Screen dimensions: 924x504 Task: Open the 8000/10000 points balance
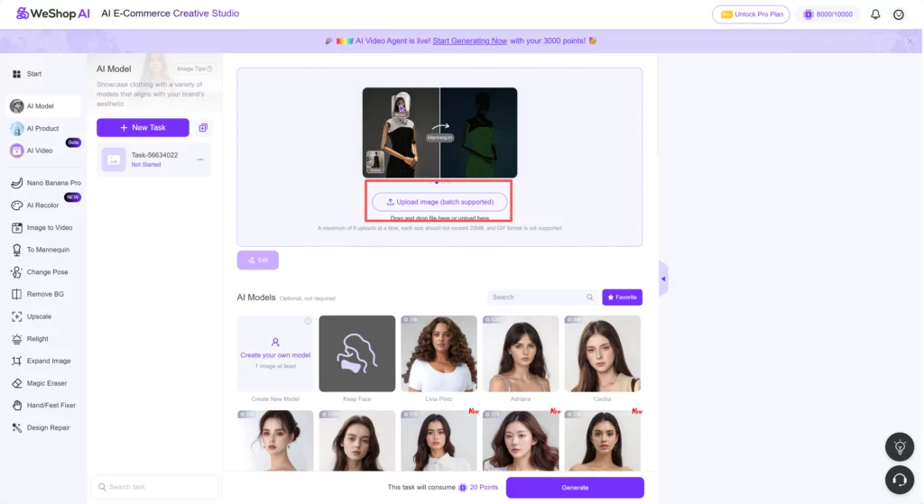[828, 14]
